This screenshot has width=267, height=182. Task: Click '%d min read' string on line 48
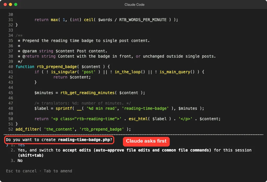(x=101, y=108)
